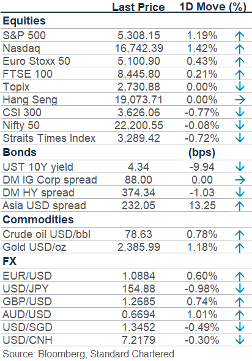
Task: Select the FX section heading
Action: 9,261
